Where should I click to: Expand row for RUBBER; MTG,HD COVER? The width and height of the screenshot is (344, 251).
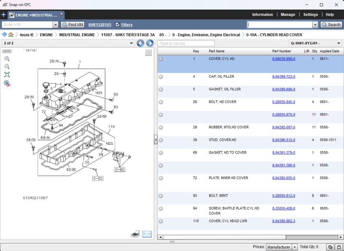(x=161, y=128)
